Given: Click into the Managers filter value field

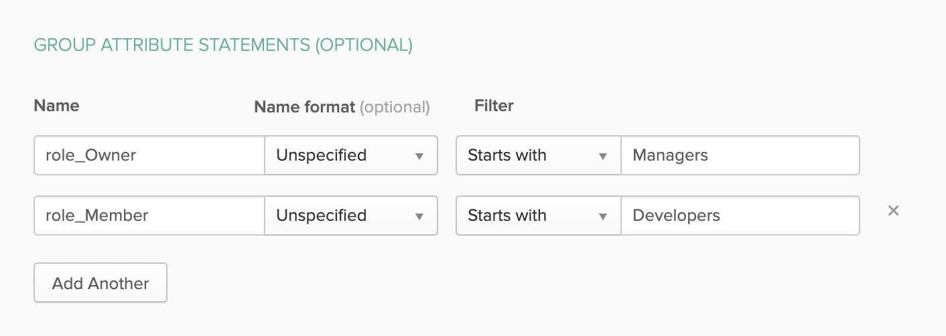Looking at the screenshot, I should tap(740, 156).
